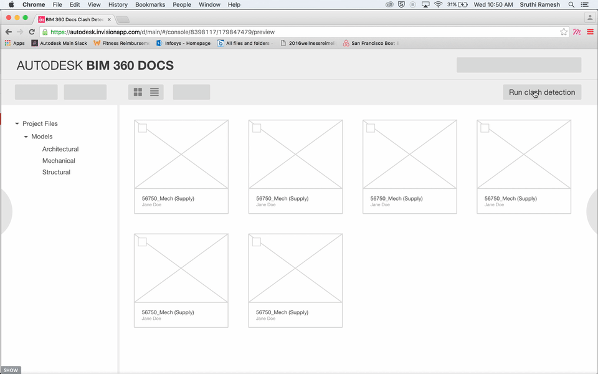598x374 pixels.
Task: Open the Window menu
Action: 209,4
